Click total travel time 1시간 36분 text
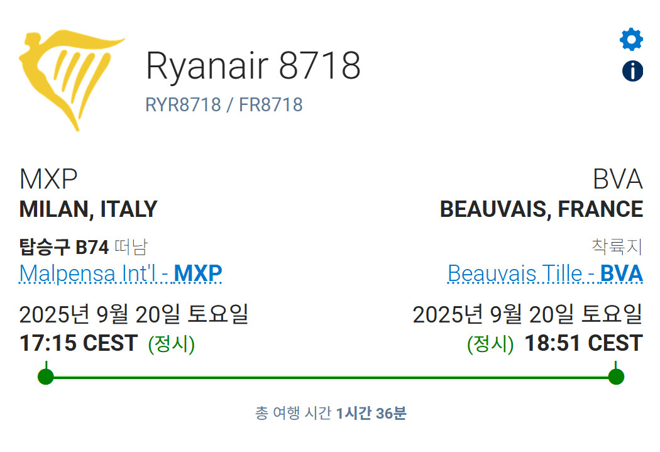Viewport: 660px width, 452px height. (371, 413)
